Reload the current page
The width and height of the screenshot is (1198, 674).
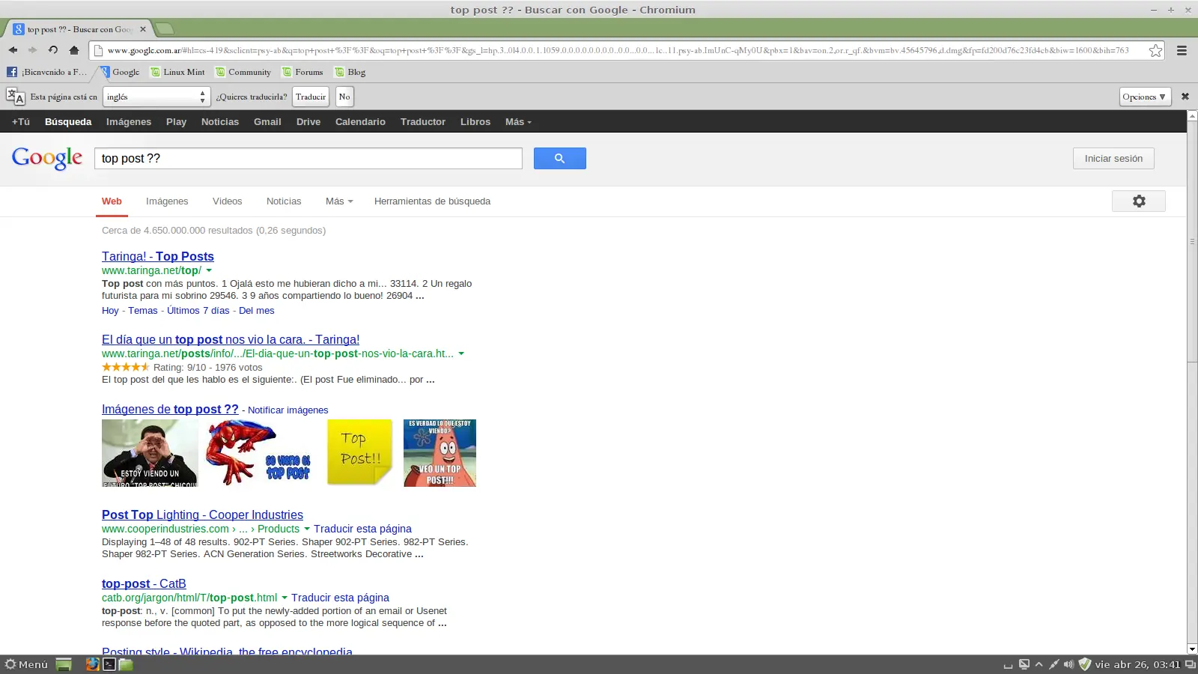[53, 50]
